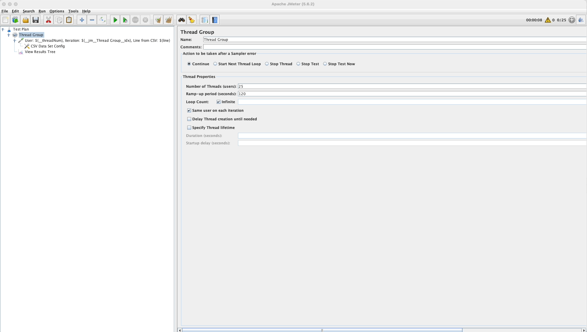587x332 pixels.
Task: Open the Run menu
Action: 42,11
